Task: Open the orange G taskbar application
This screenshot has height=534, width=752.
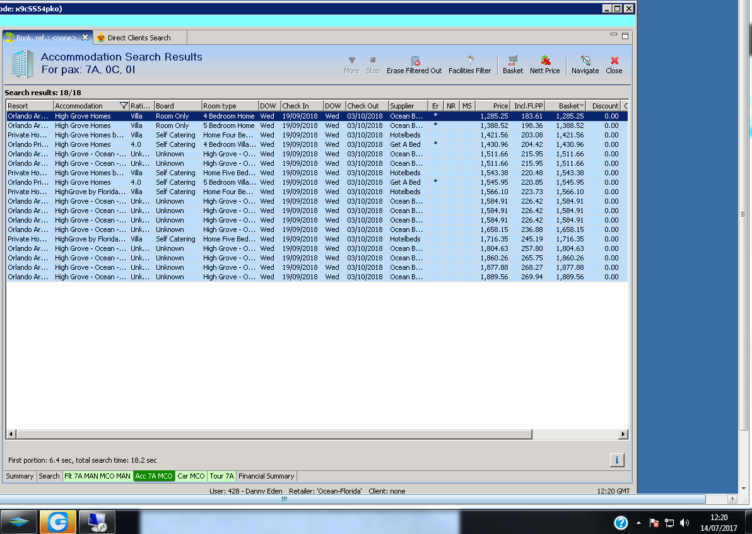Action: pos(58,522)
